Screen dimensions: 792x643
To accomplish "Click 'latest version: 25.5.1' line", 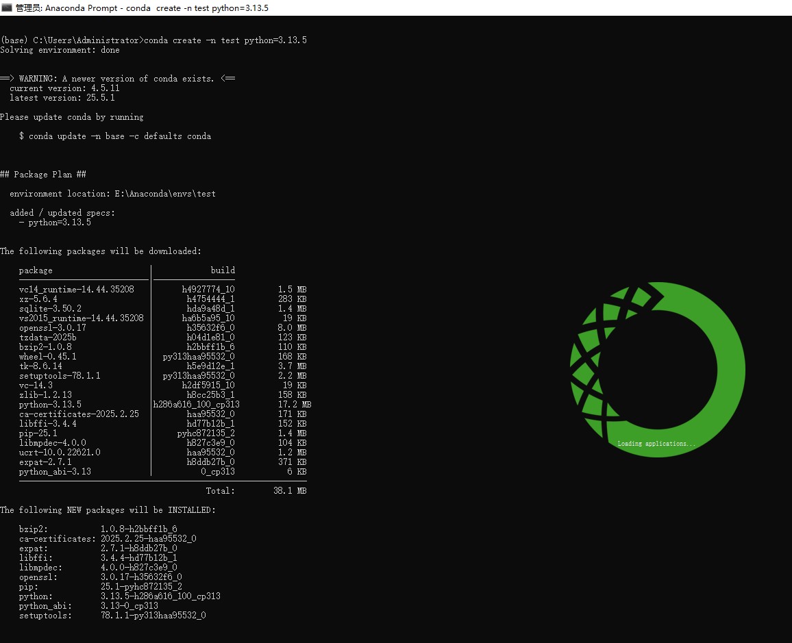I will [x=62, y=98].
